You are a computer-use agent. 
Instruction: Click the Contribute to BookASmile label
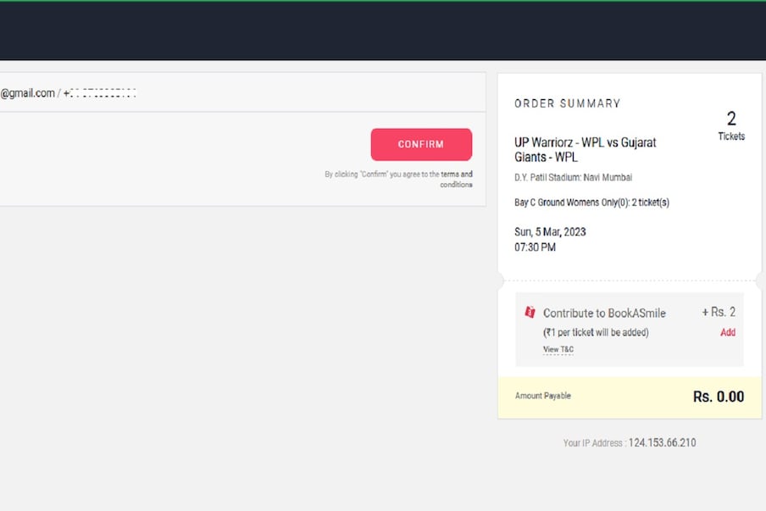tap(604, 314)
